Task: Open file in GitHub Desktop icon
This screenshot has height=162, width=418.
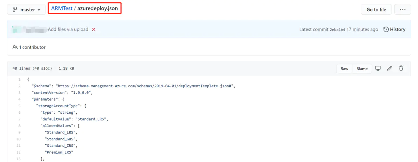Action: [378, 68]
